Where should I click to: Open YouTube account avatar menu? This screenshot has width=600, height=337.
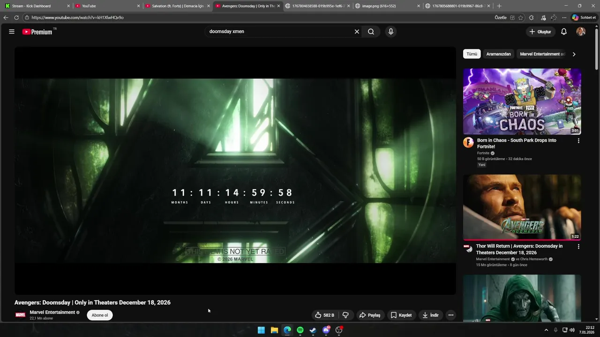(x=581, y=32)
